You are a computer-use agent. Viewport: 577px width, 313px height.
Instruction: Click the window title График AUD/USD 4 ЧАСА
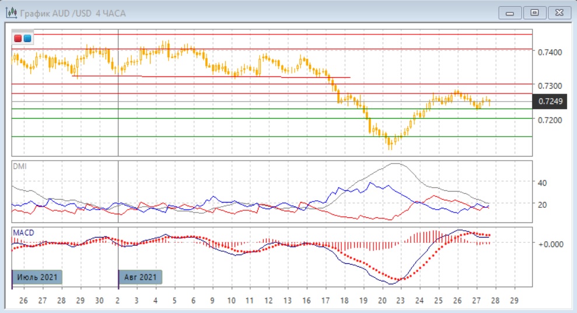(73, 13)
